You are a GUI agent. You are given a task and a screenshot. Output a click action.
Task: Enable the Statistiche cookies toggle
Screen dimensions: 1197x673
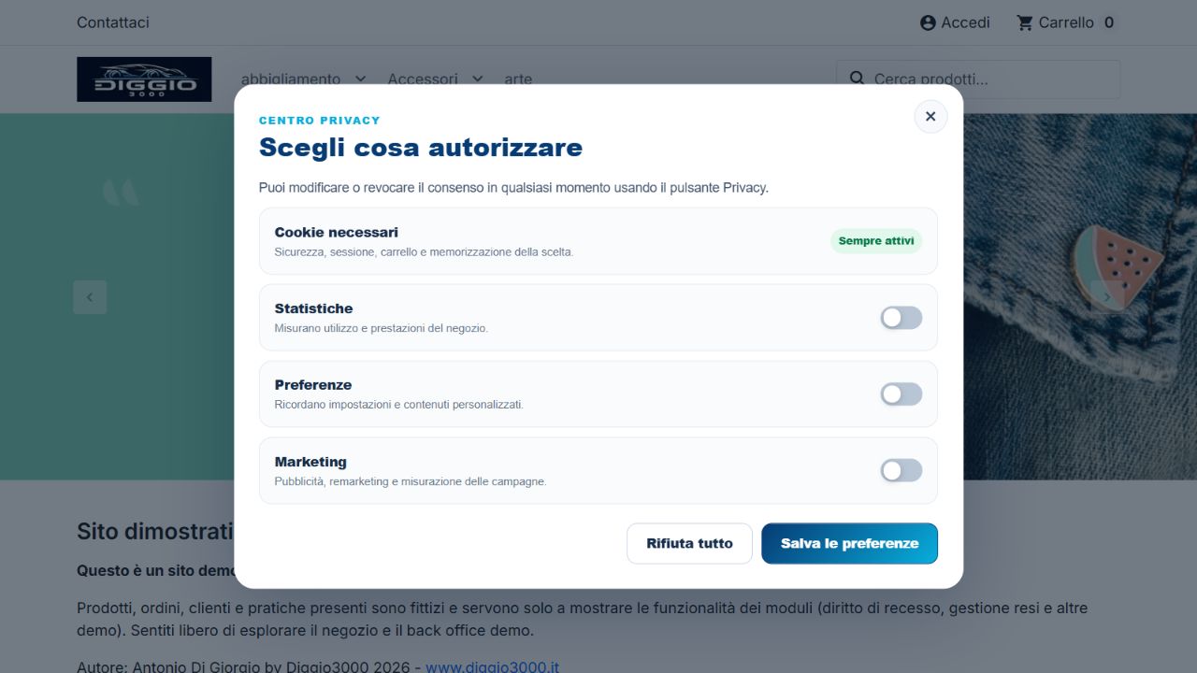point(901,318)
